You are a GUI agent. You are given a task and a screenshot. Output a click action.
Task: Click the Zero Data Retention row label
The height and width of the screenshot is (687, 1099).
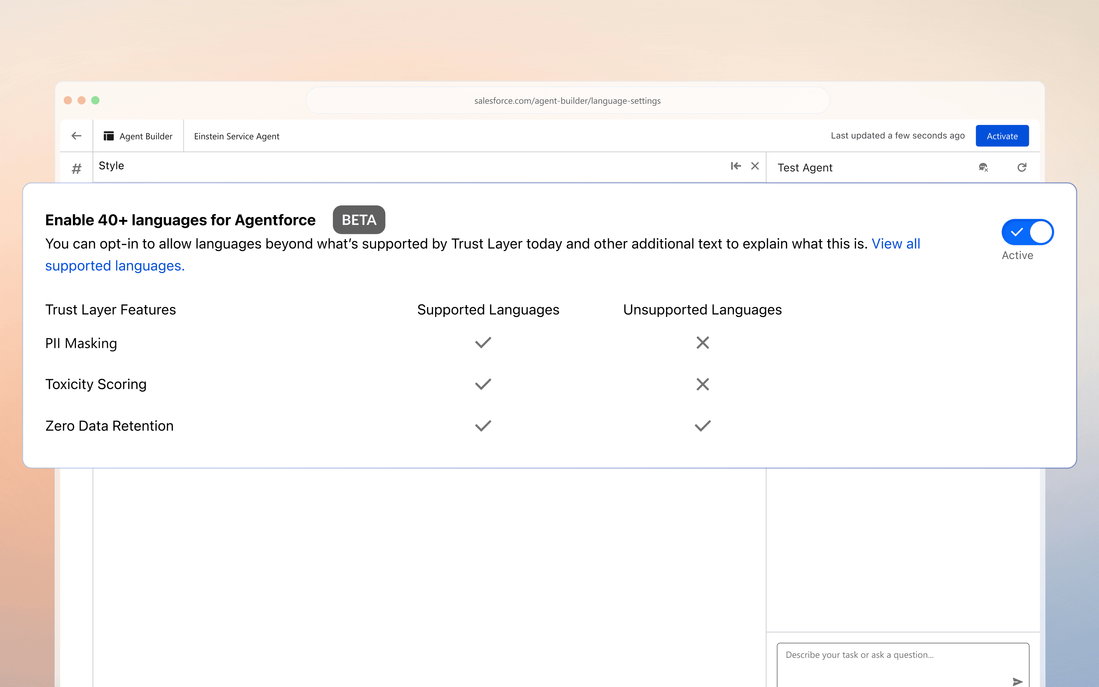point(109,426)
